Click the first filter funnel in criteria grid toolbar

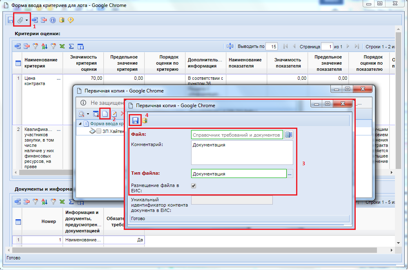point(36,46)
